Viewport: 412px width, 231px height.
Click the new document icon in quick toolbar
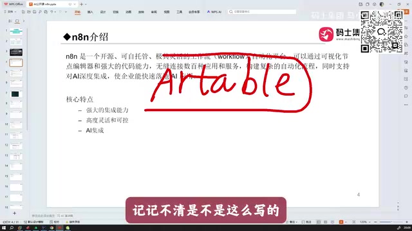click(23, 12)
